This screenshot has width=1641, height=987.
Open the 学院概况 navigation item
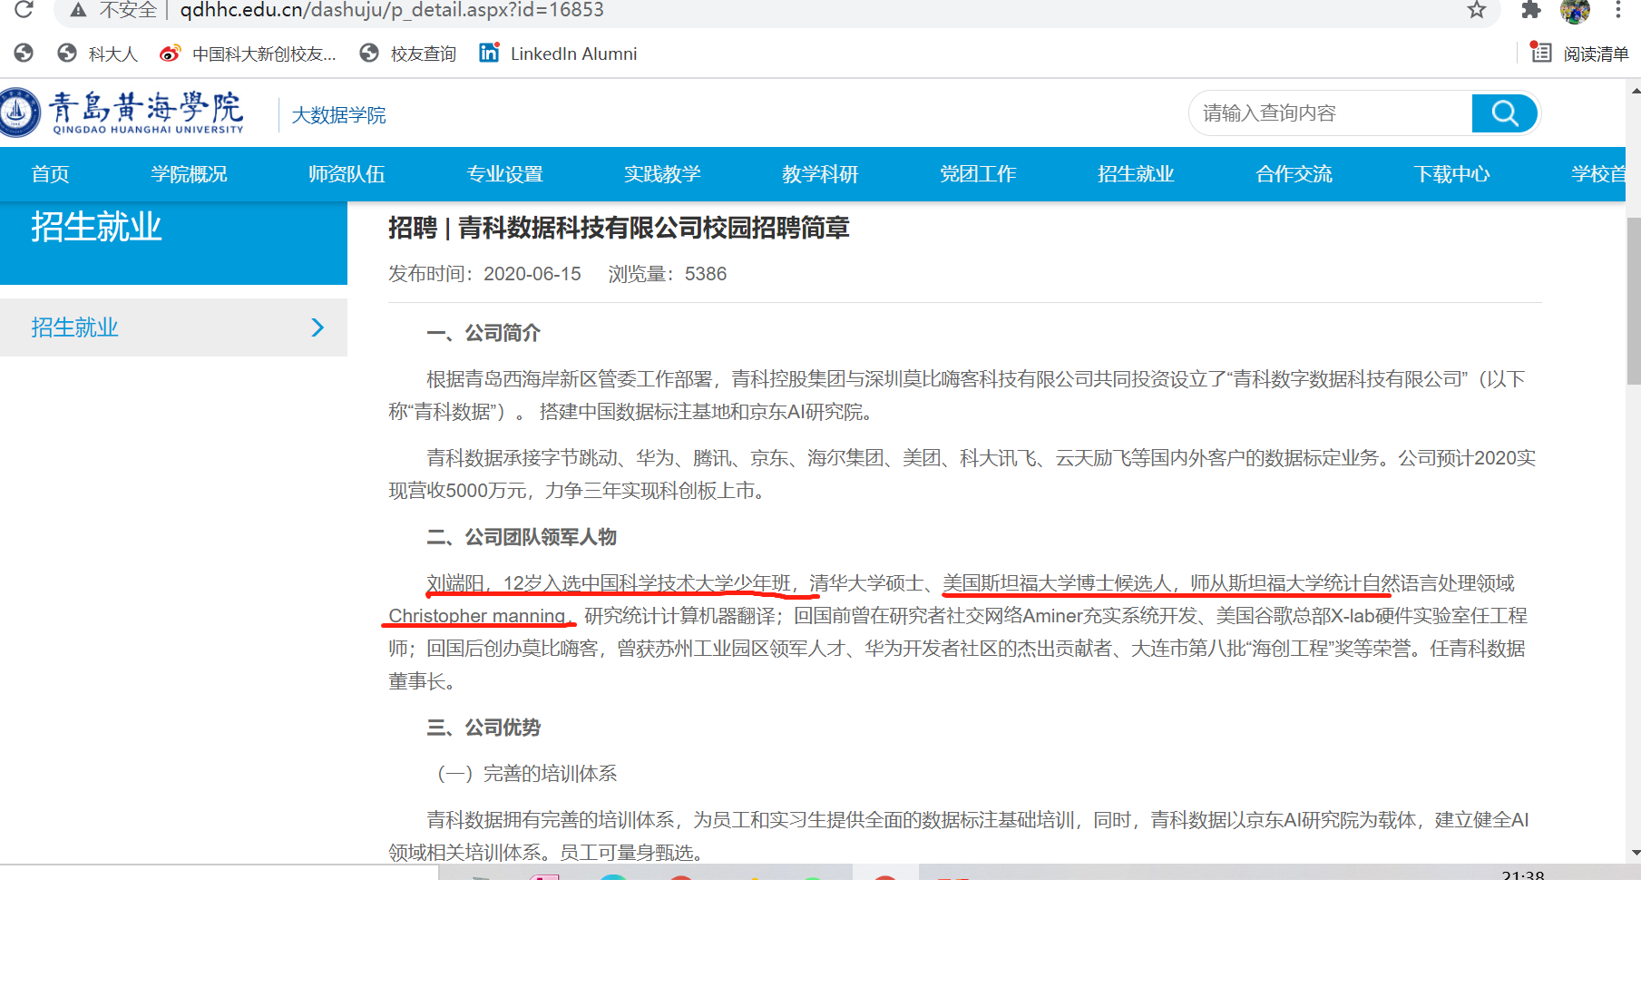click(x=189, y=174)
